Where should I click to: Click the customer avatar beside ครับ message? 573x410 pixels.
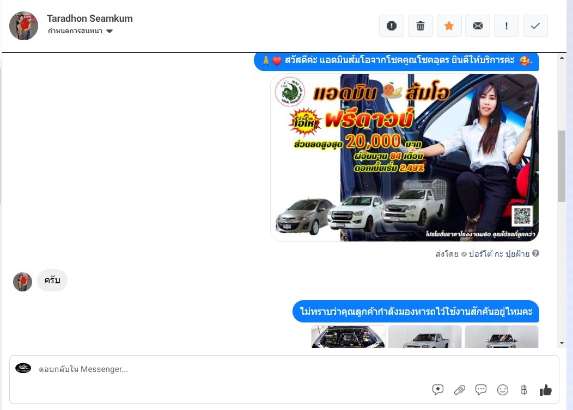coord(23,282)
